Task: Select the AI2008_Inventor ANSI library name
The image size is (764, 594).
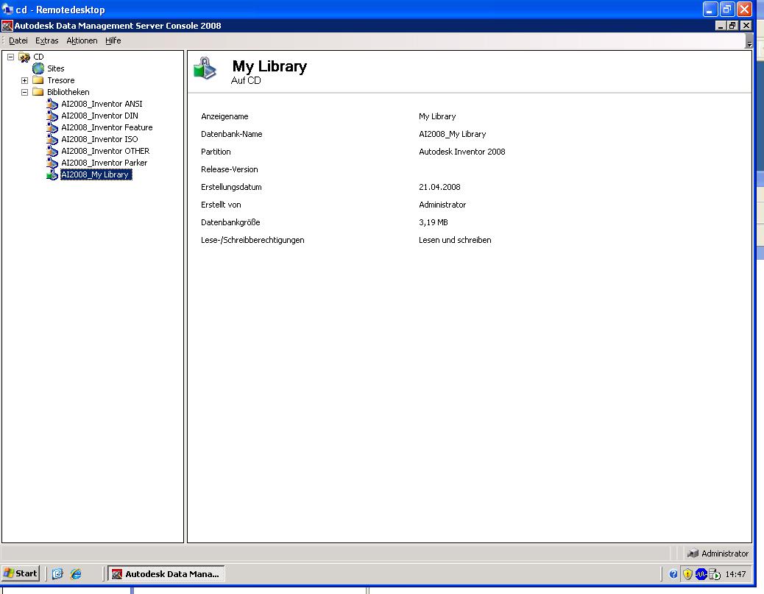Action: tap(102, 104)
